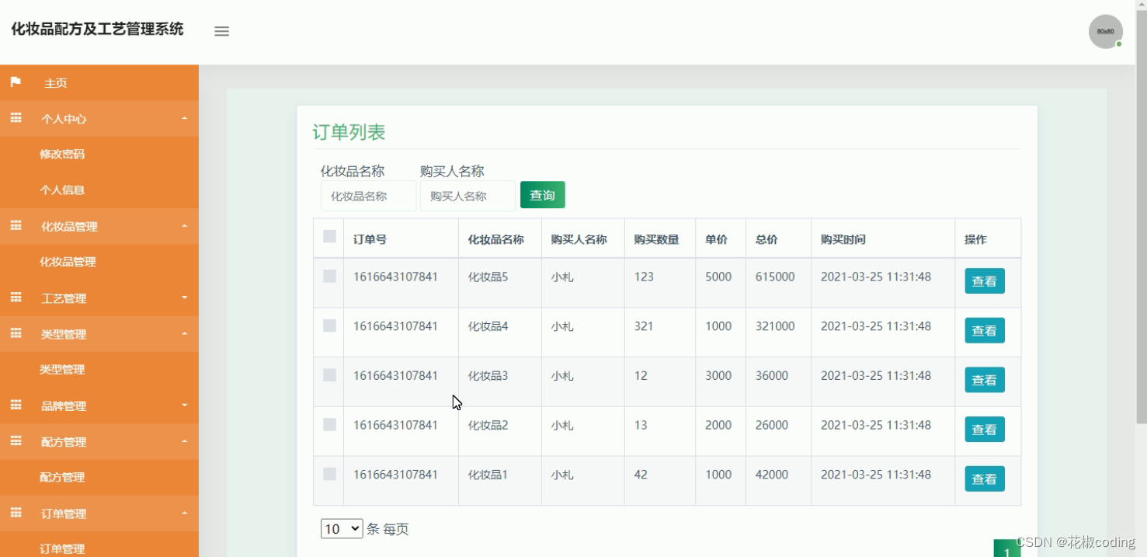This screenshot has height=557, width=1147.
Task: Click 查看 on the 化妆品3 order row
Action: click(984, 380)
